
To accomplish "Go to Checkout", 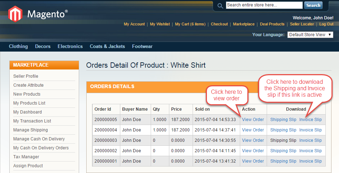I will pyautogui.click(x=219, y=24).
